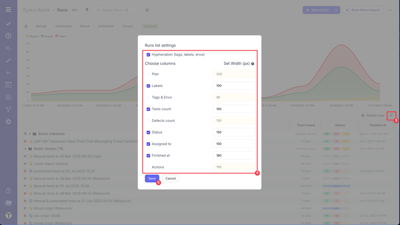
Task: Expand the Build: Version 7.15 group
Action: [x=25, y=148]
